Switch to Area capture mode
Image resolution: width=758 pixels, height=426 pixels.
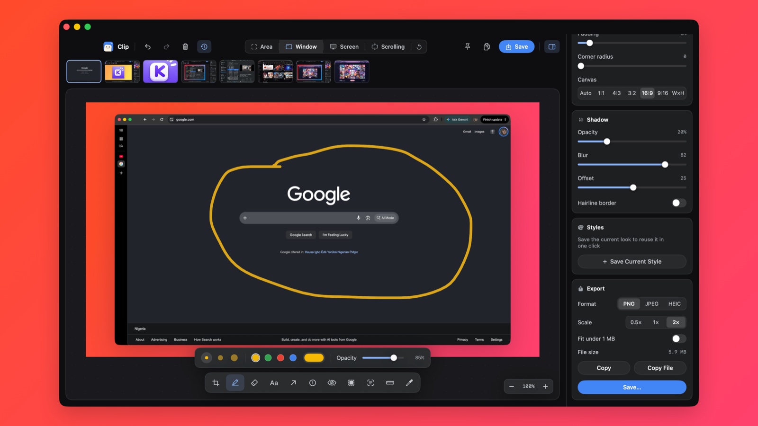click(262, 47)
